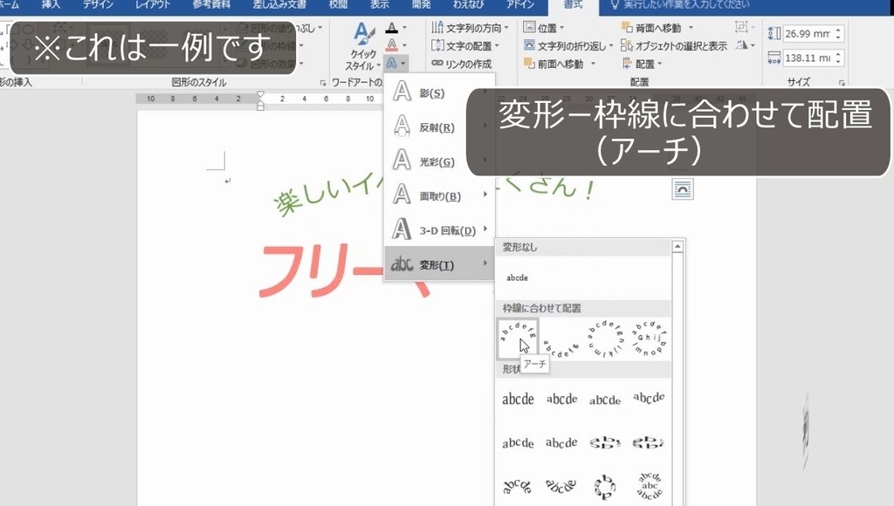The width and height of the screenshot is (894, 506).
Task: Expand the 変形 submenu arrow
Action: [485, 263]
